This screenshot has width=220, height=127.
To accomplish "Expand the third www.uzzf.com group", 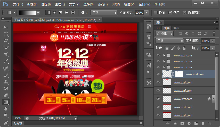I will coord(164,67).
